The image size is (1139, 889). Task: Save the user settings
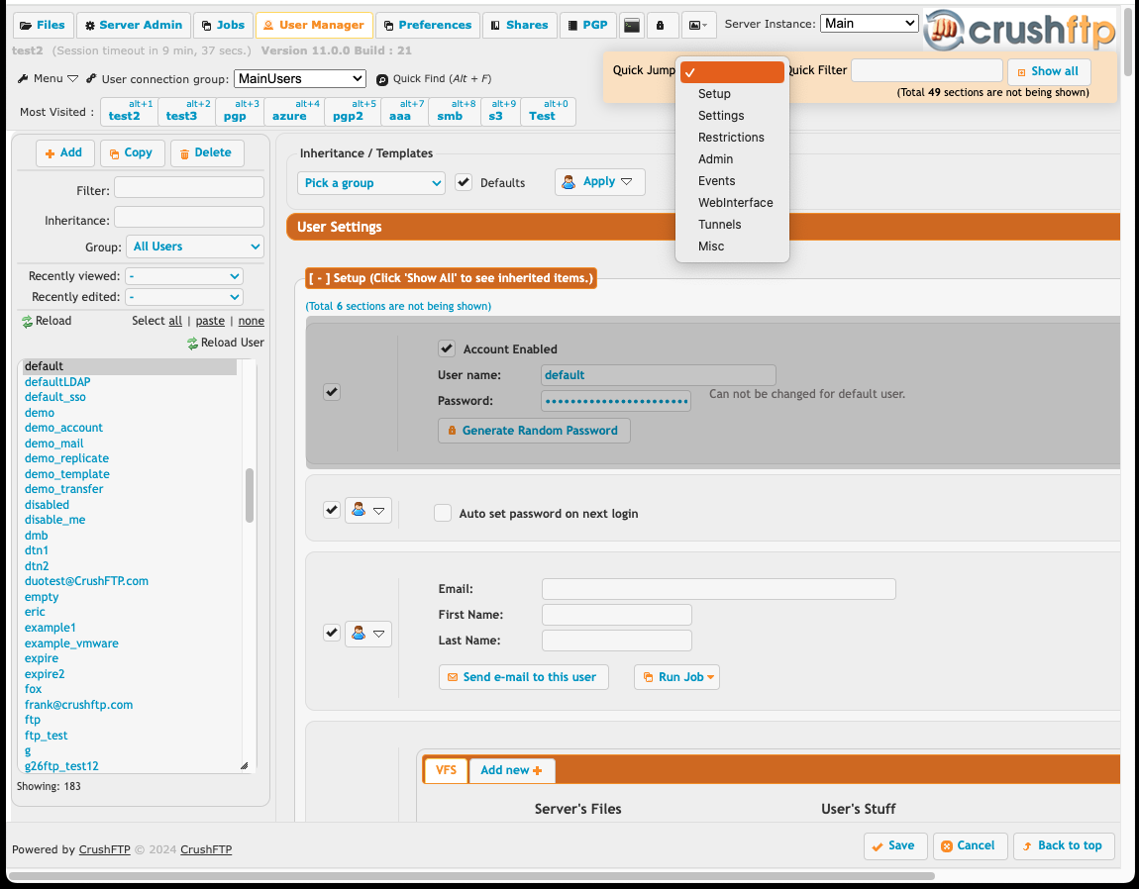[x=894, y=845]
